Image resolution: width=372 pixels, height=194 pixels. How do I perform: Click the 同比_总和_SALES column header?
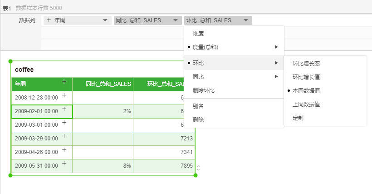point(108,84)
